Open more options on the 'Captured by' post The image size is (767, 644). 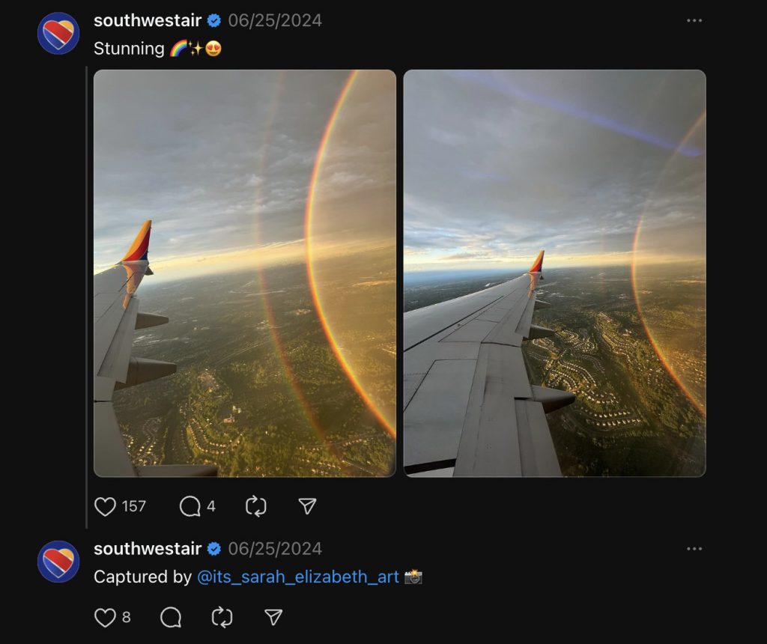(x=694, y=549)
